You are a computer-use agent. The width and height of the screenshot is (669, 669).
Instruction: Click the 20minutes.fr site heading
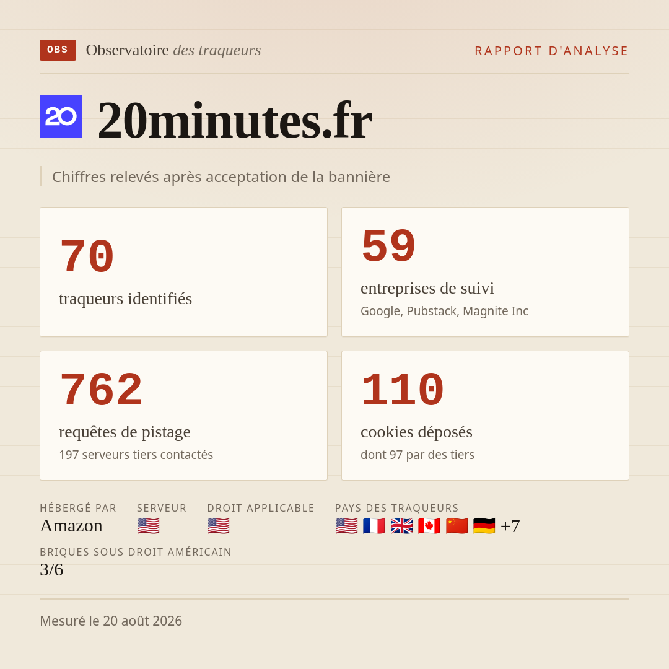(x=235, y=120)
